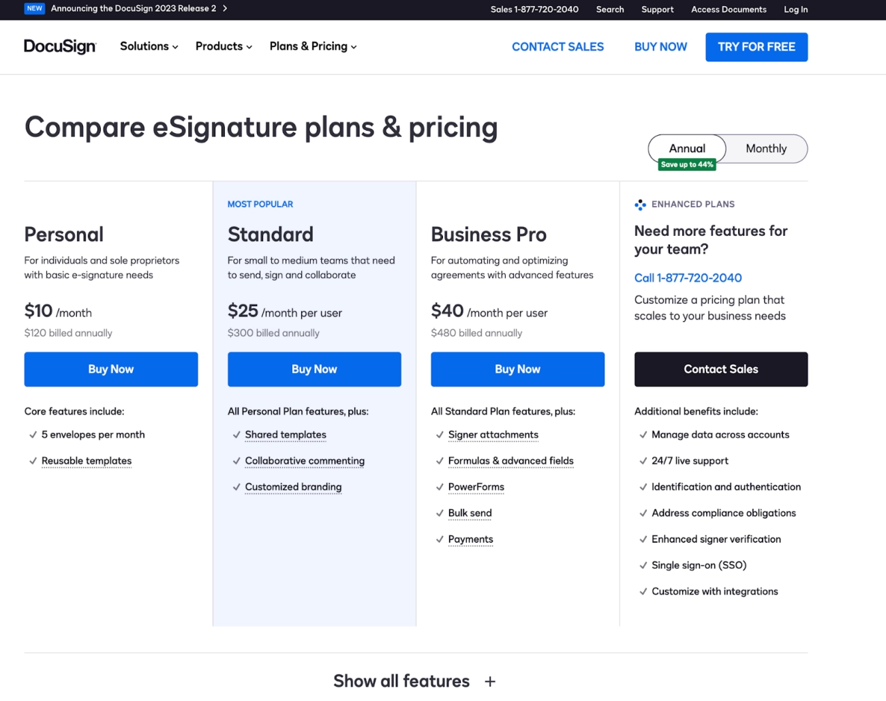Buy the Standard plan now
The width and height of the screenshot is (886, 701).
coord(314,369)
